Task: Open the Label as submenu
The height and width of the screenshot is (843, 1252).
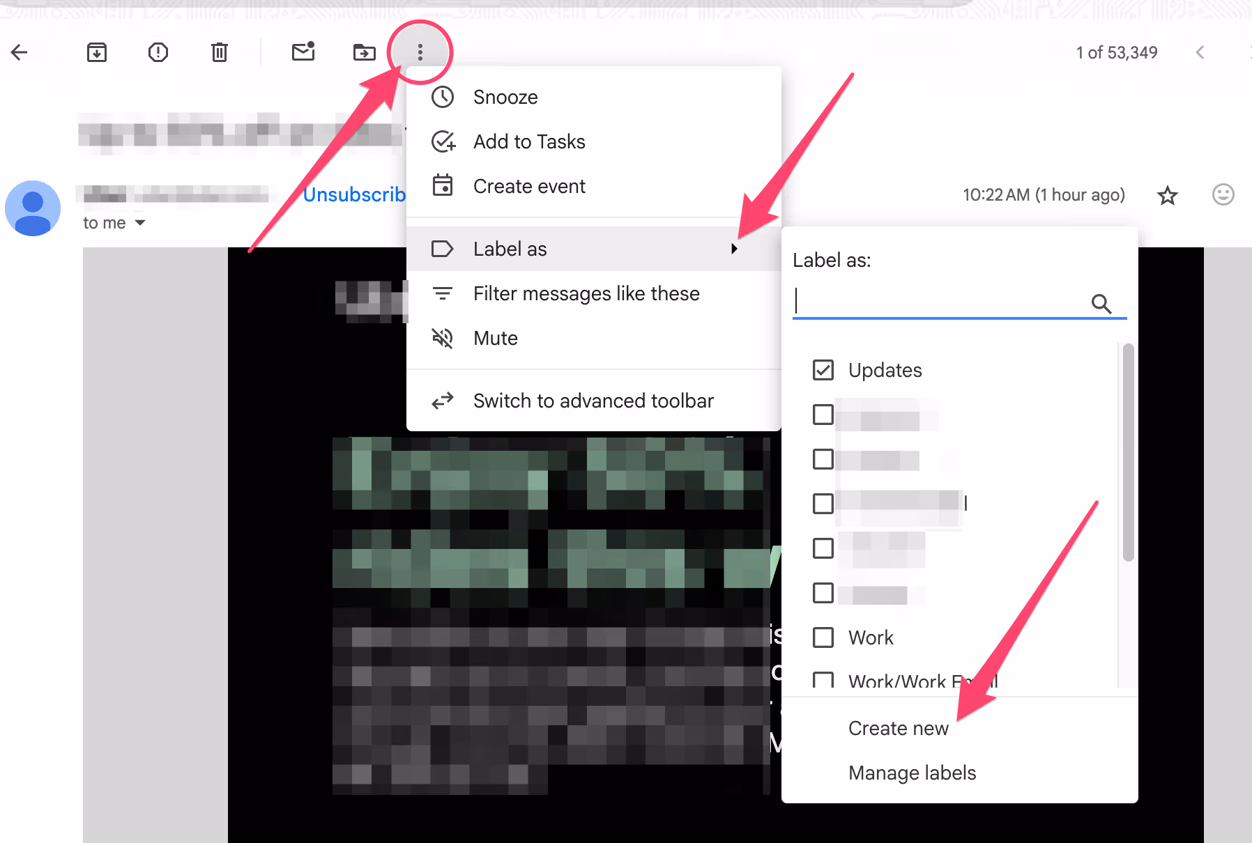Action: (510, 248)
